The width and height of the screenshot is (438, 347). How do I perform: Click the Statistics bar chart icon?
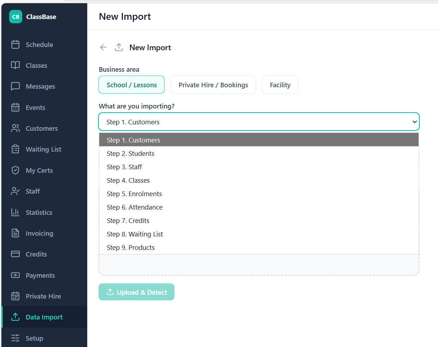15,212
